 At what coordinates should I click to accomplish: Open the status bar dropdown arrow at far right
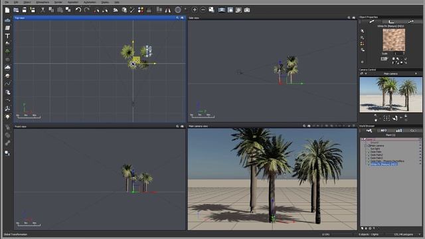420,234
